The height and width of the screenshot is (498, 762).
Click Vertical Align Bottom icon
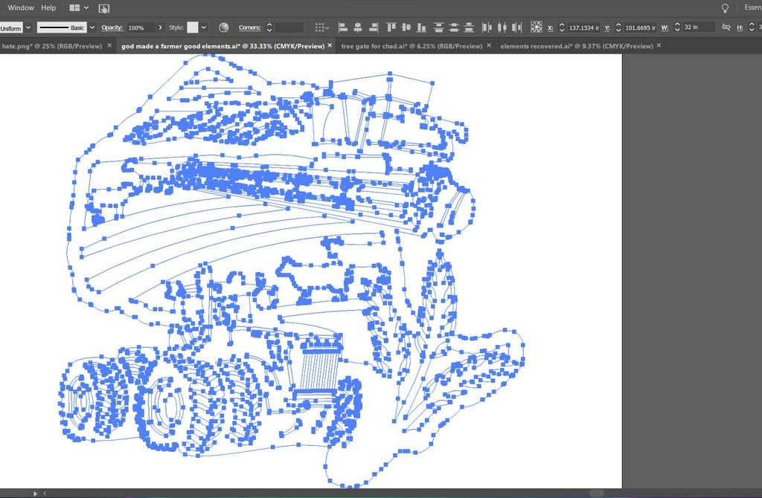tap(421, 28)
